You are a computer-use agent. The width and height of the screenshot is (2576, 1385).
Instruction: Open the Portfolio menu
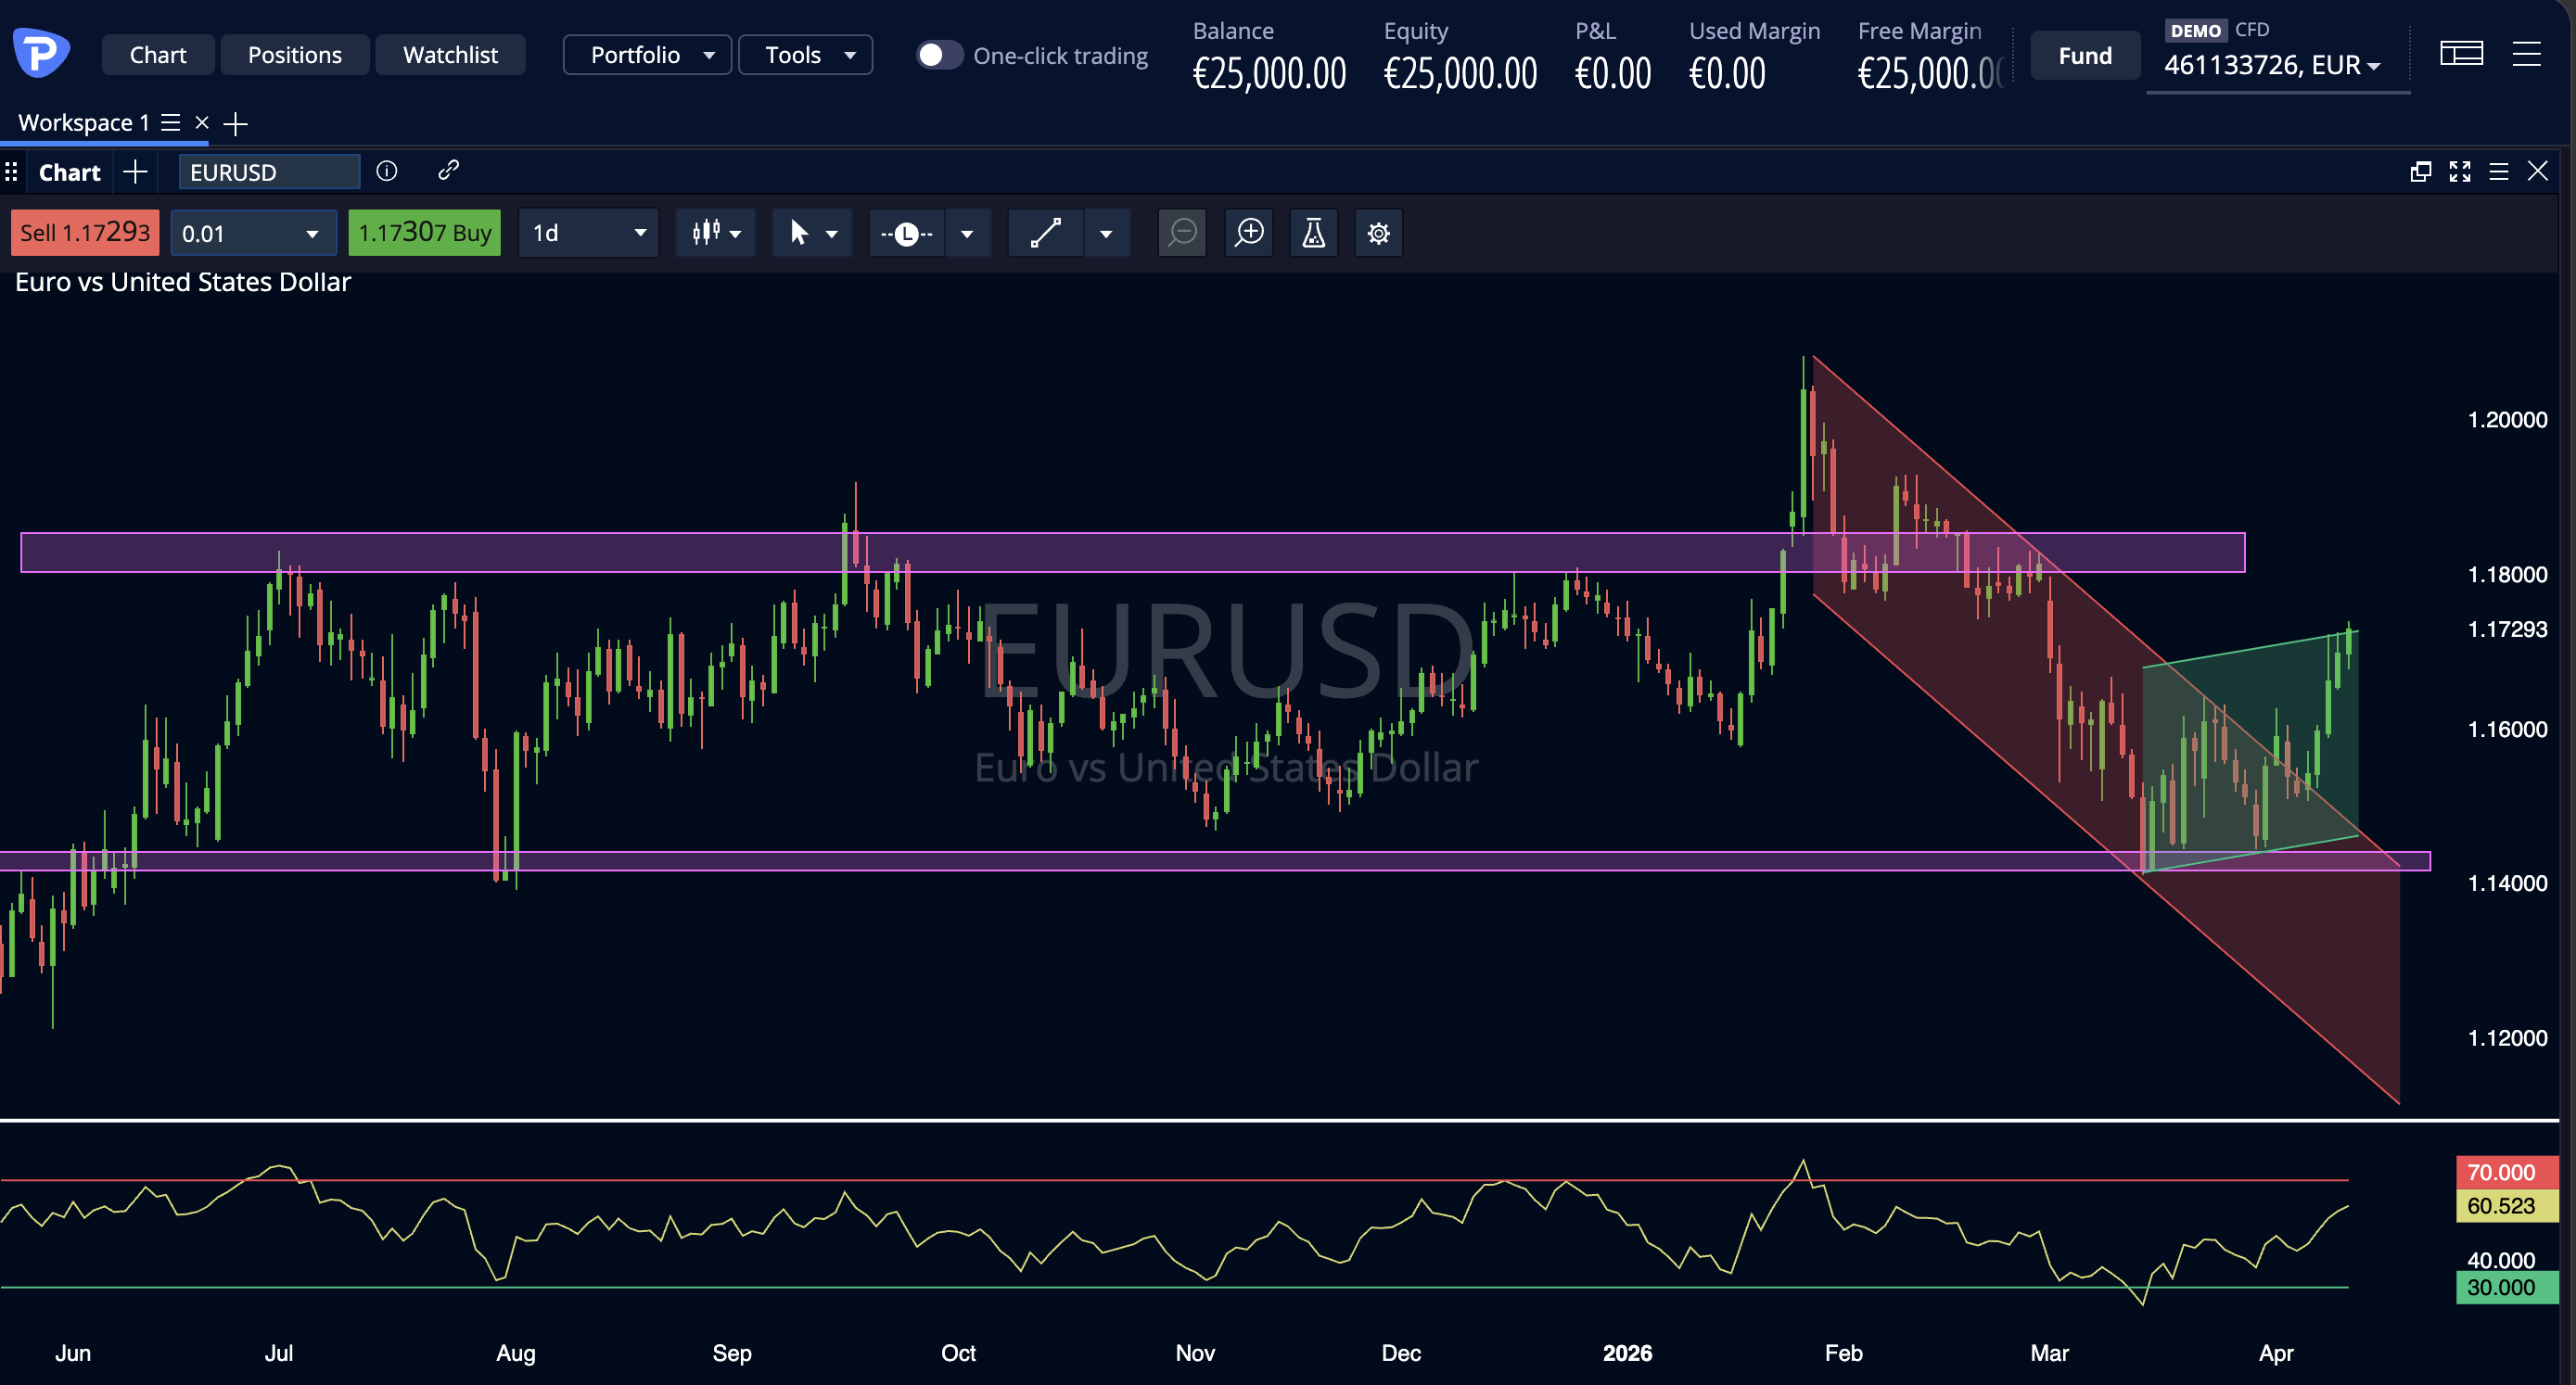click(x=647, y=55)
